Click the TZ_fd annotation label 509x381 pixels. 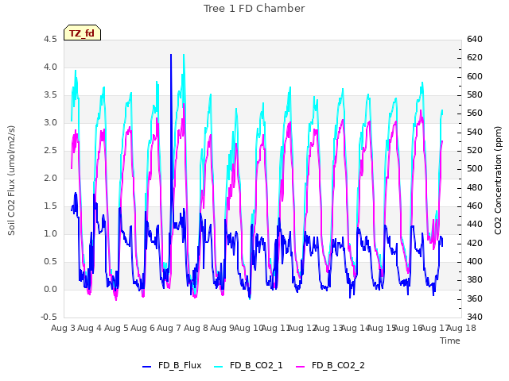pos(82,33)
